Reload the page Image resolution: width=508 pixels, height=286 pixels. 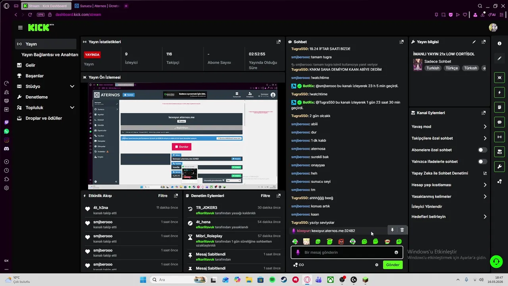pos(30,15)
